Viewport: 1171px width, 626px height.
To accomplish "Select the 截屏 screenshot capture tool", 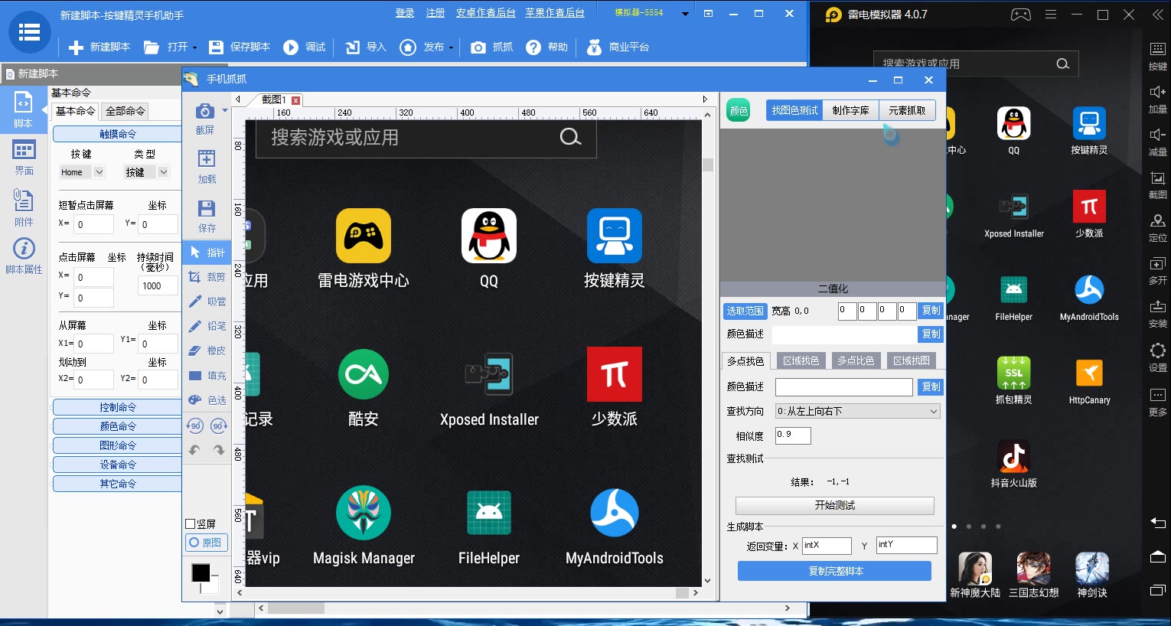I will (x=205, y=119).
